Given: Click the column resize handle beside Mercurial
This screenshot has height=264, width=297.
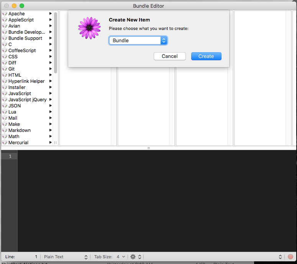Looking at the screenshot, I should coord(55,142).
